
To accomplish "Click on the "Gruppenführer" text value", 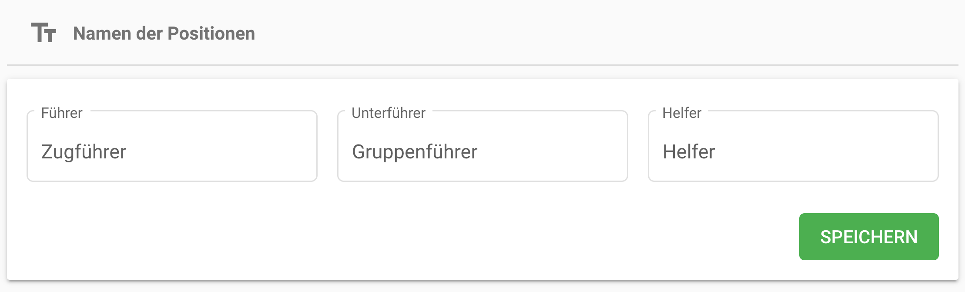I will pos(415,152).
